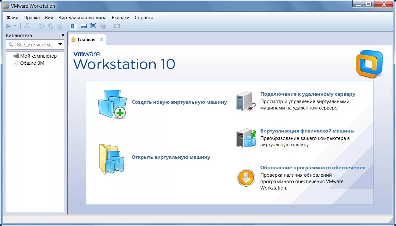The width and height of the screenshot is (396, 226).
Task: Click the Console View toolbar icon
Action: pos(116,26)
